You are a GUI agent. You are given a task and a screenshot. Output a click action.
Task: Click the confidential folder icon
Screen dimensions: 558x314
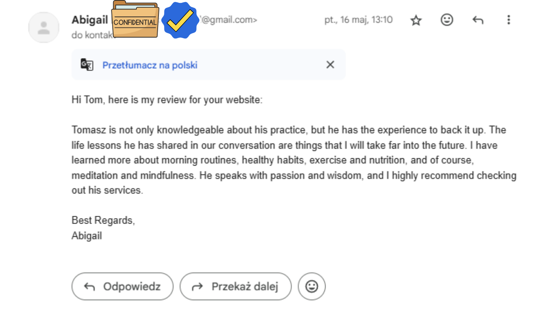coord(135,19)
